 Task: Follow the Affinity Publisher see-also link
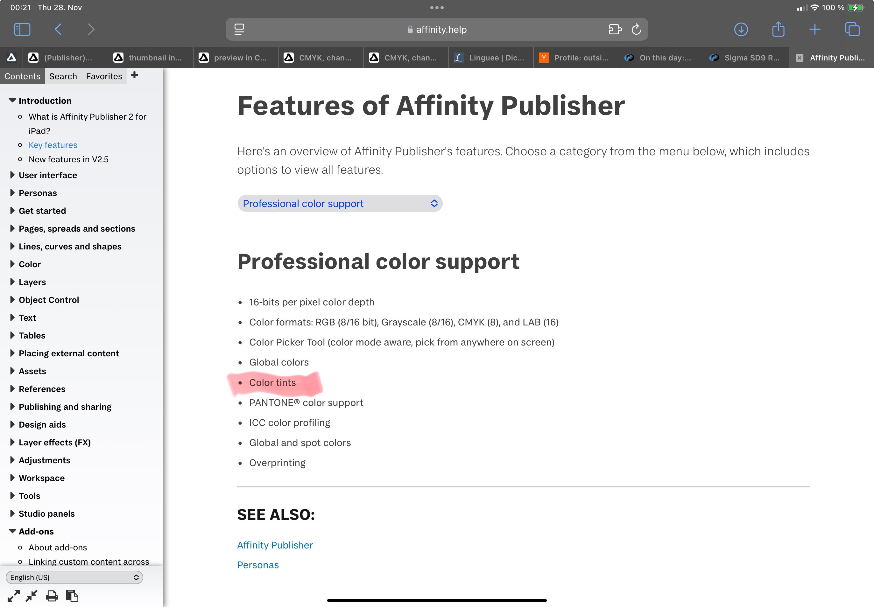275,545
